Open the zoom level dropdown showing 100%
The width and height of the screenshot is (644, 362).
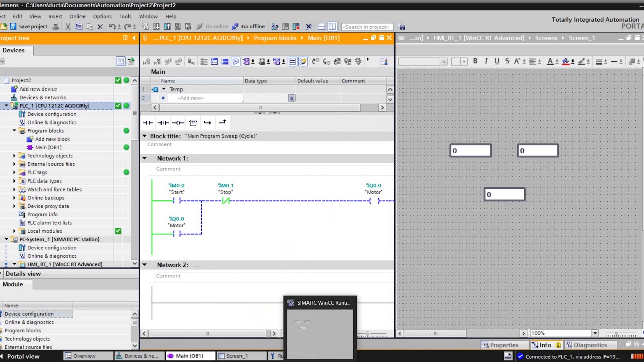(x=595, y=333)
